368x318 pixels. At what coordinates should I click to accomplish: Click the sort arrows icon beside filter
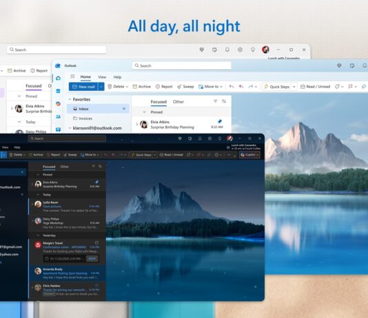(x=224, y=101)
